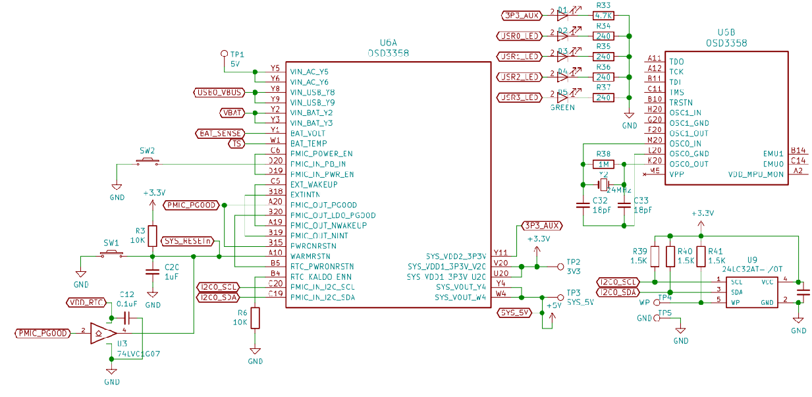Select the R6 10K resistor
Image resolution: width=812 pixels, height=397 pixels.
coord(255,318)
